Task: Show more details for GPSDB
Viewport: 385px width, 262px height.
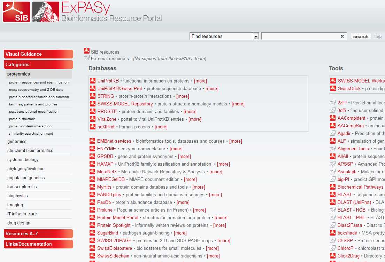Action: click(184, 156)
